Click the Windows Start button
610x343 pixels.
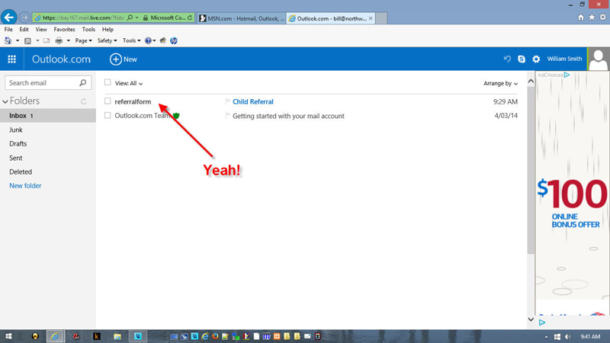tap(8, 336)
